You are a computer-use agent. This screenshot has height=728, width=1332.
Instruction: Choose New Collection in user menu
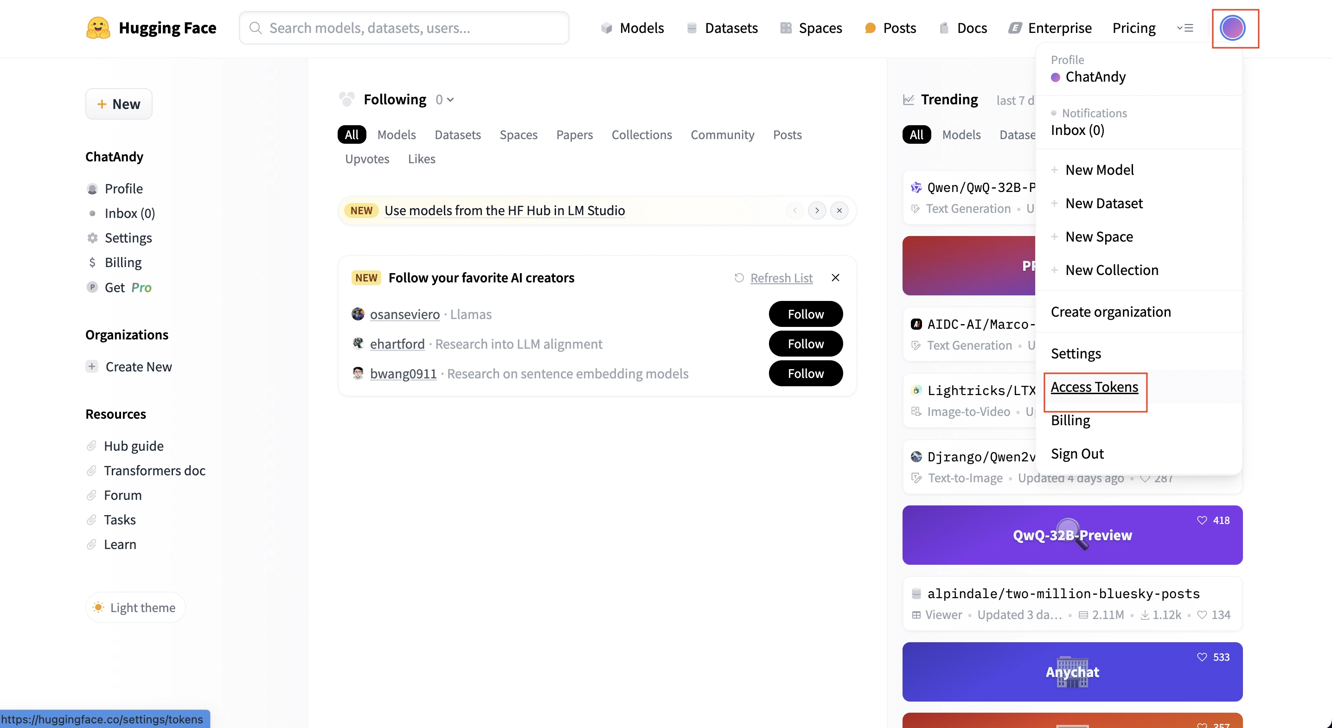pyautogui.click(x=1112, y=270)
